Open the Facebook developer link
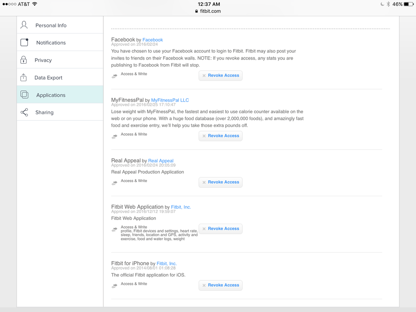The height and width of the screenshot is (312, 416). tap(152, 40)
